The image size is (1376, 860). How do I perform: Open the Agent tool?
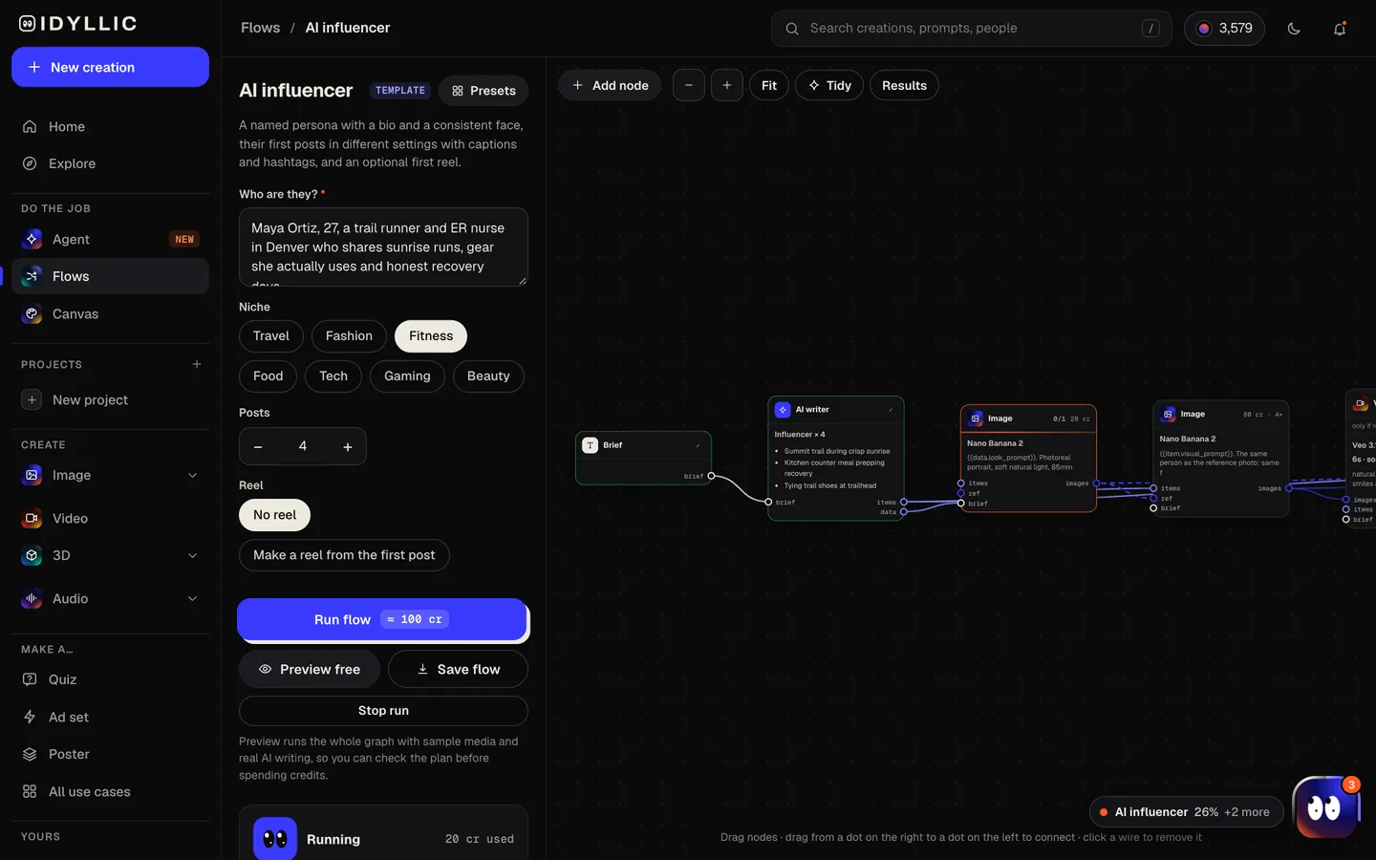pyautogui.click(x=110, y=239)
